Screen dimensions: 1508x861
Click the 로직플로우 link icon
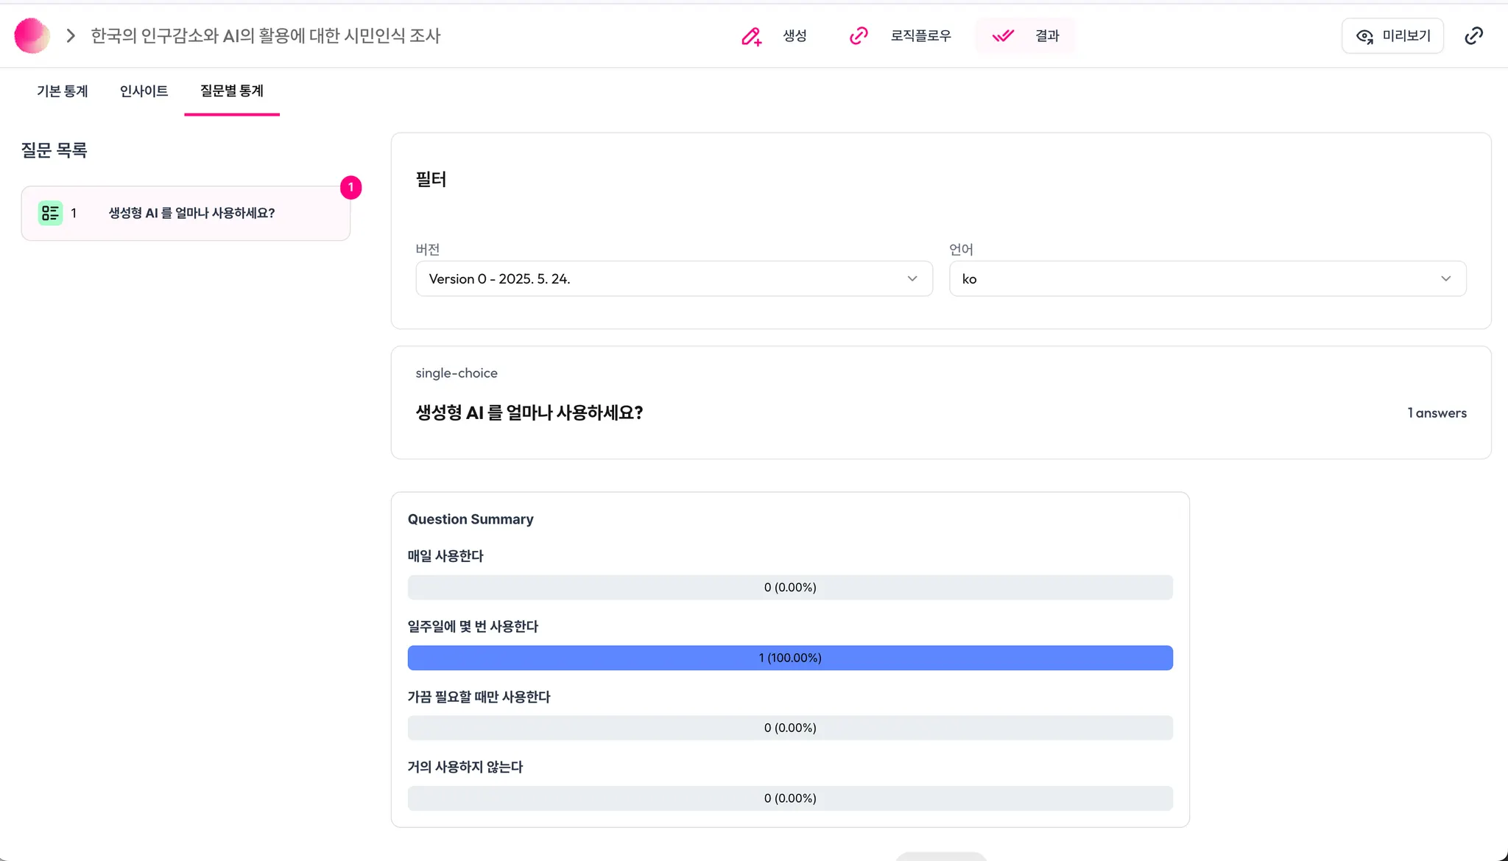pyautogui.click(x=859, y=35)
